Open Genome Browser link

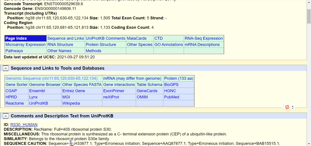pyautogui.click(x=45, y=84)
